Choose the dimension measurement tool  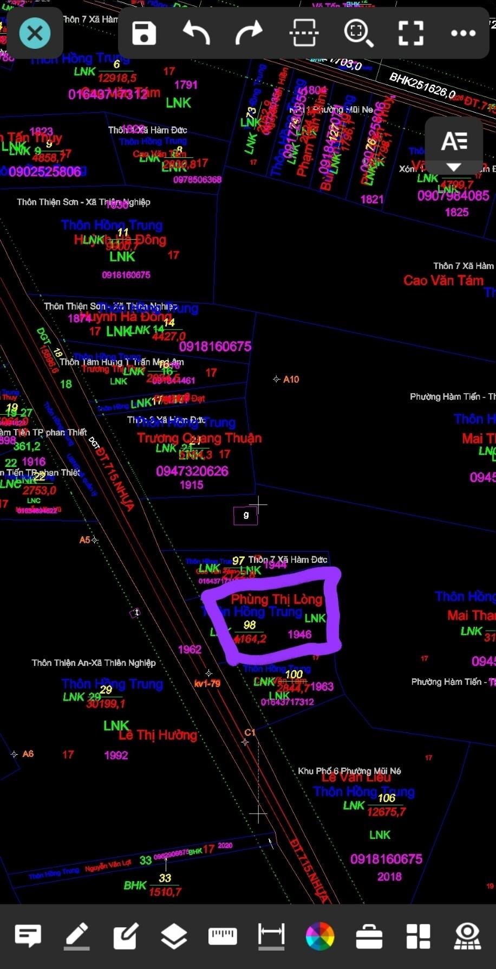271,935
